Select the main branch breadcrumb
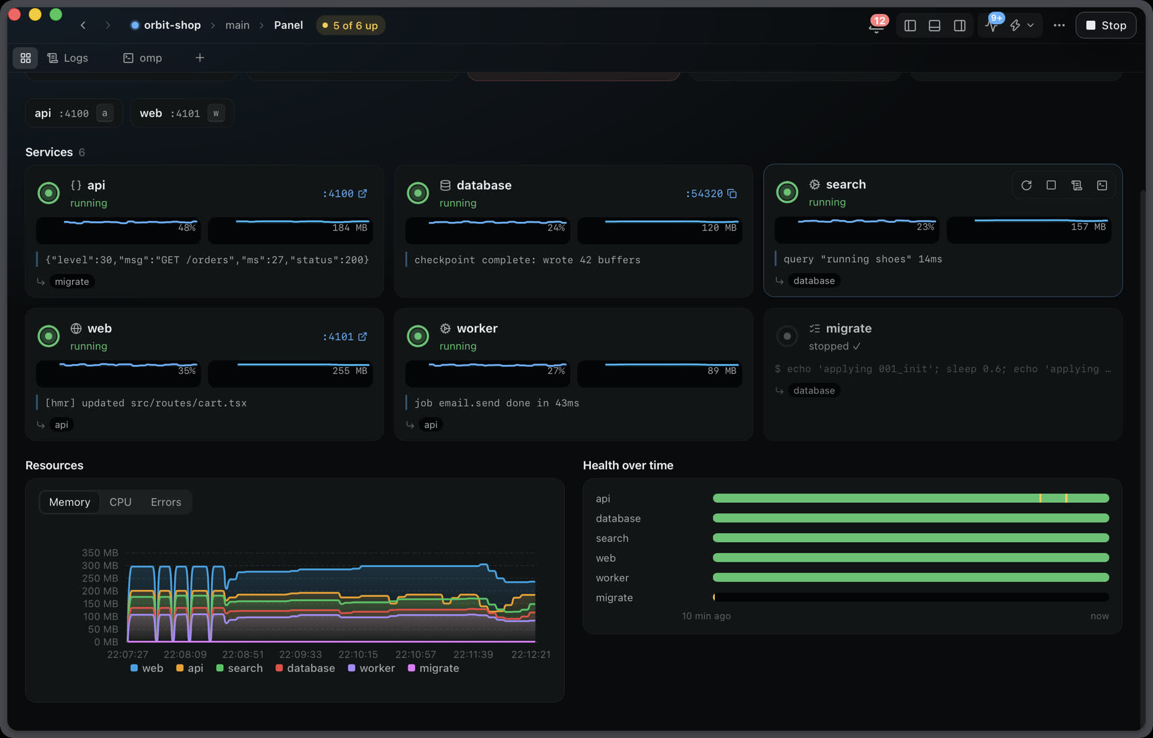1153x738 pixels. point(237,25)
